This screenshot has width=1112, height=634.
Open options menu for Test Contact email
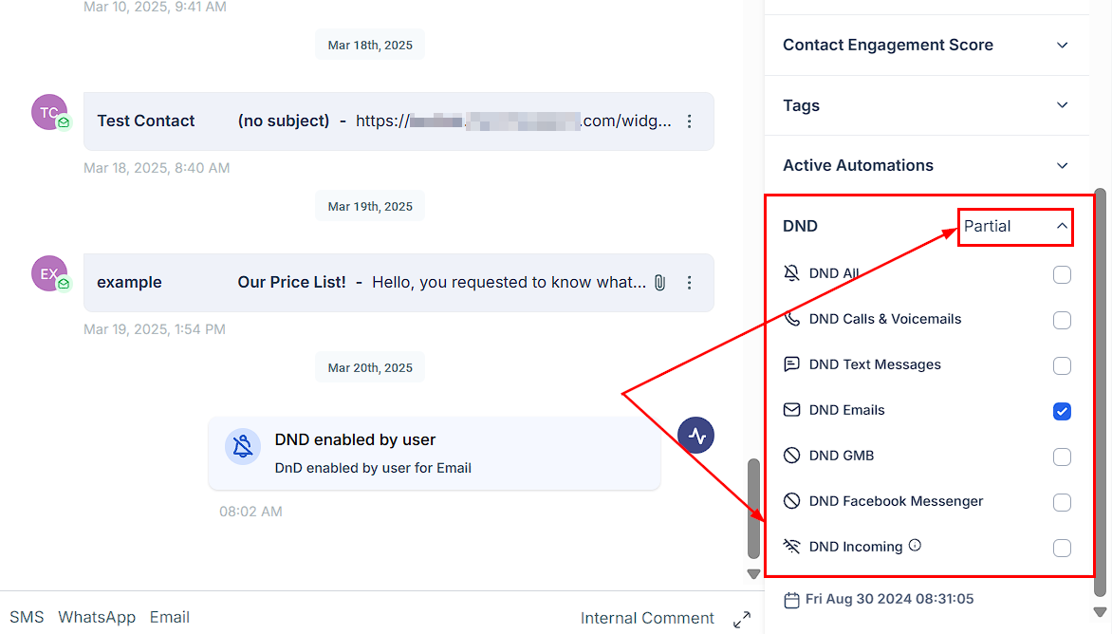pyautogui.click(x=690, y=121)
